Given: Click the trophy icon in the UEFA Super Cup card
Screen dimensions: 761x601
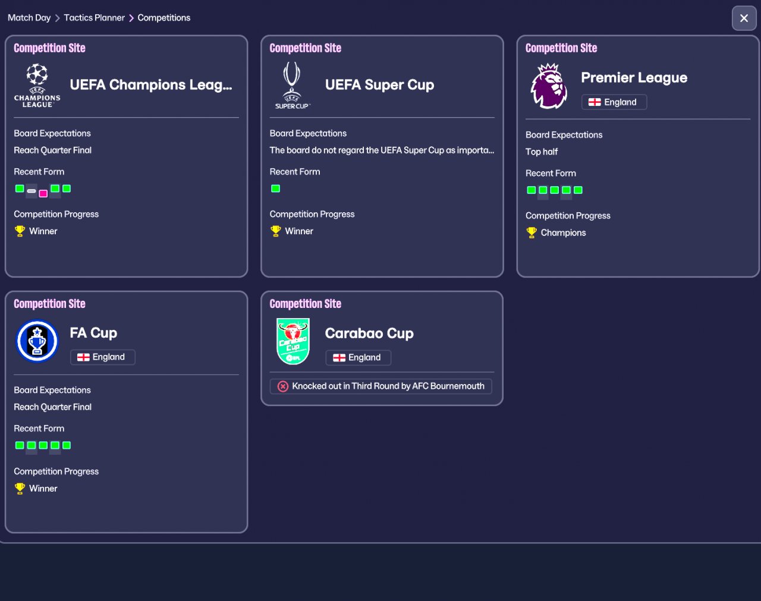Looking at the screenshot, I should coord(275,231).
